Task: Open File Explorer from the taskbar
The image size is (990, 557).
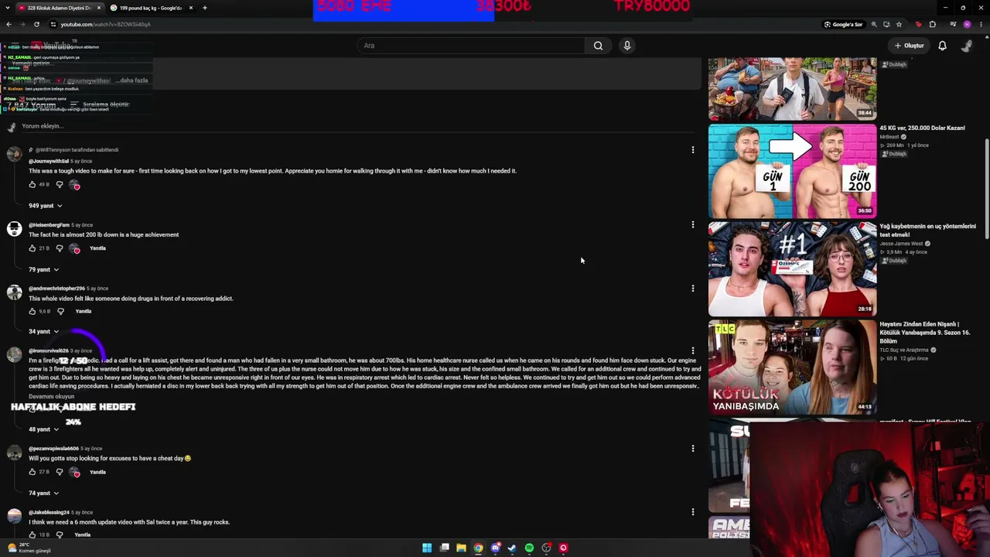Action: coord(461,548)
